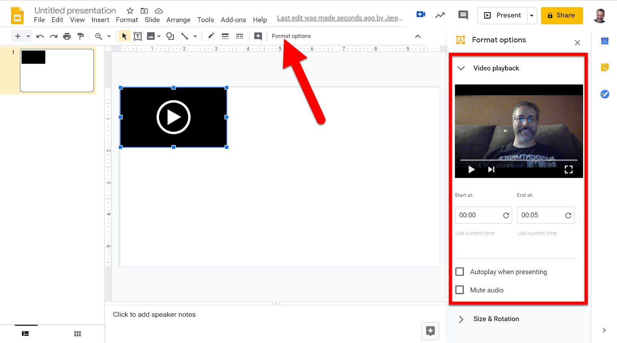The width and height of the screenshot is (617, 343).
Task: Click the border color pencil icon
Action: (x=211, y=36)
